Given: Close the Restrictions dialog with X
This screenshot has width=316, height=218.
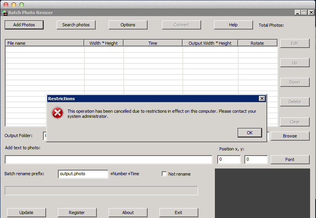Looking at the screenshot, I should 262,99.
